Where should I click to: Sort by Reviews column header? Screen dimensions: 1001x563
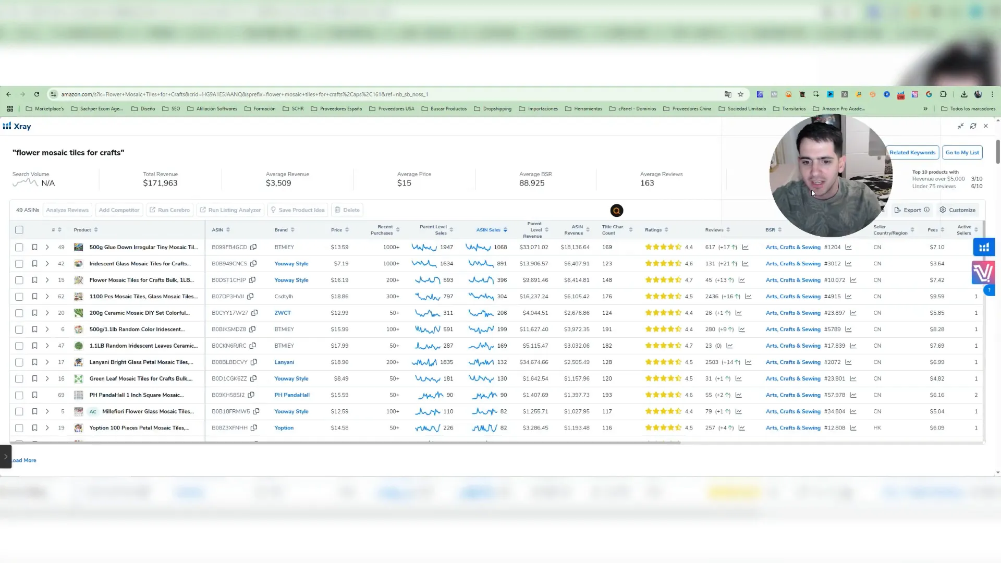tap(717, 230)
